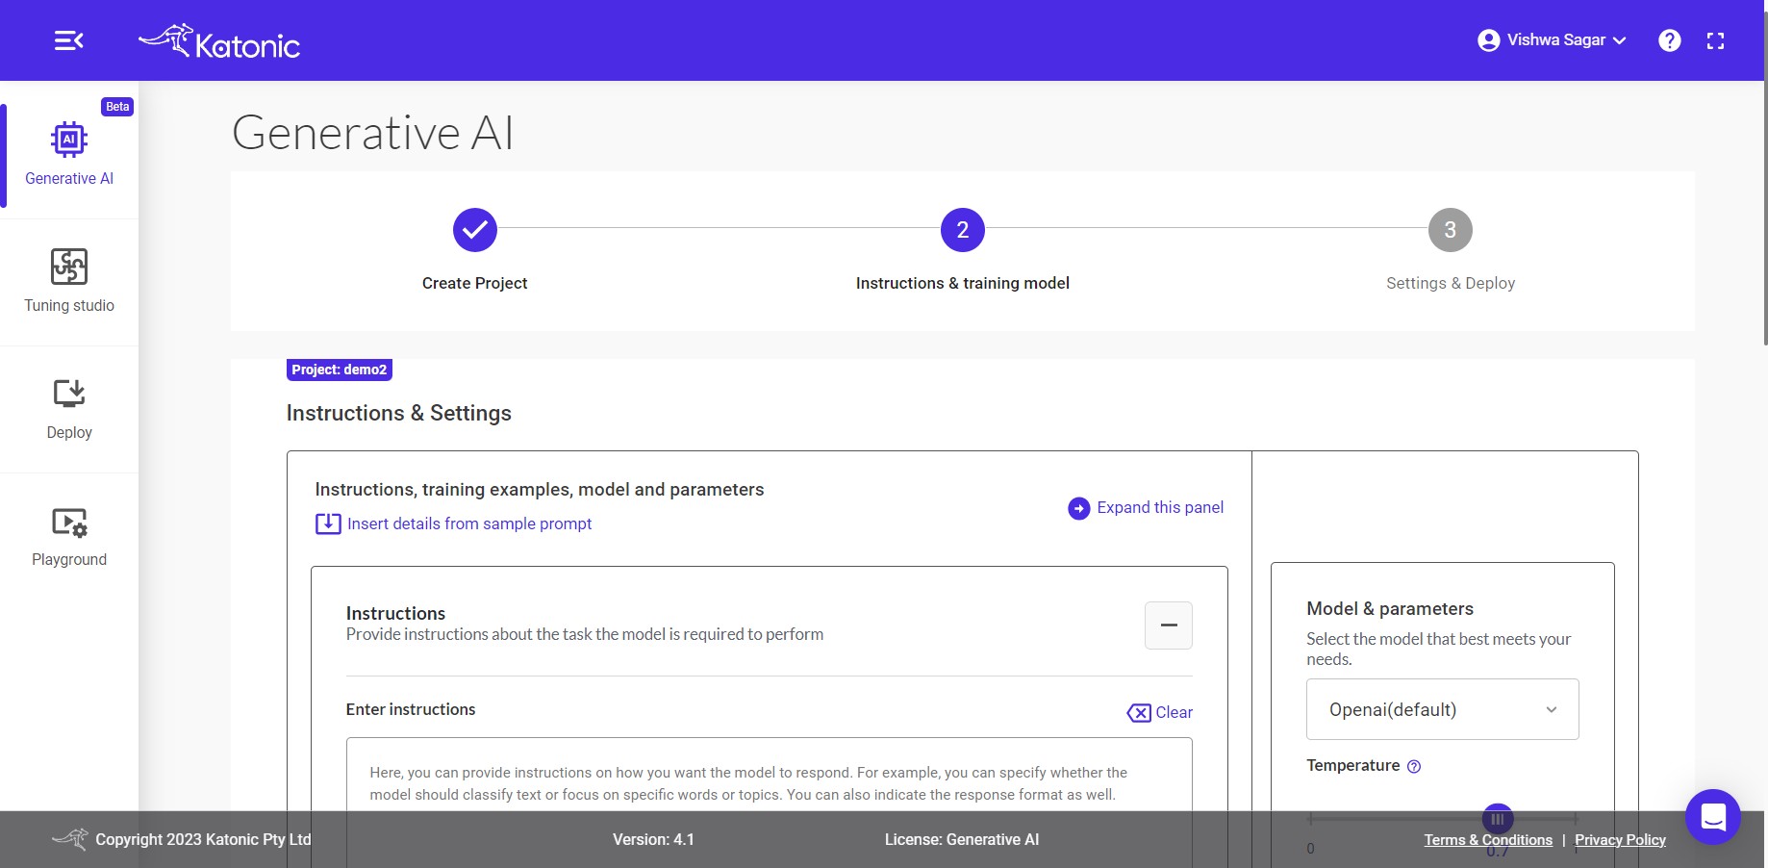The width and height of the screenshot is (1768, 868).
Task: Click the Clear backspace icon
Action: pyautogui.click(x=1139, y=713)
